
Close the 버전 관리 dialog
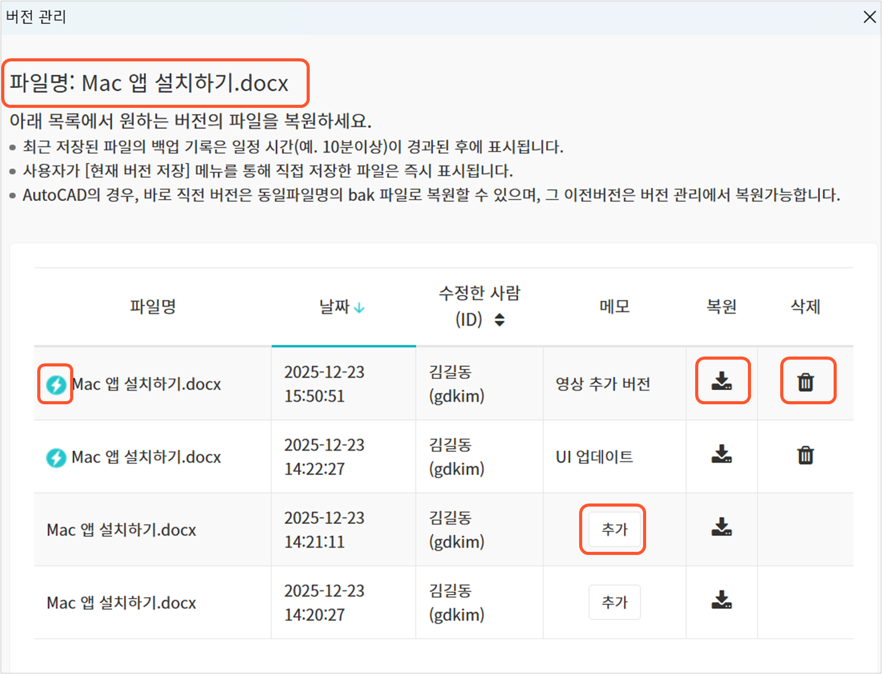(x=869, y=17)
